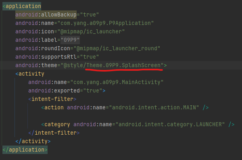Click the opening application tag

22,6
